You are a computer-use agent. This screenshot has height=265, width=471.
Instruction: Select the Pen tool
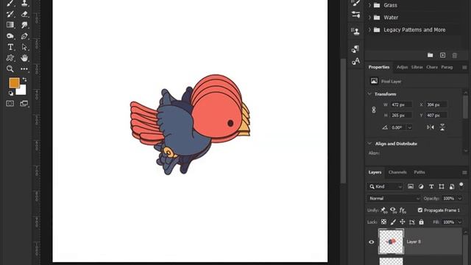click(24, 36)
